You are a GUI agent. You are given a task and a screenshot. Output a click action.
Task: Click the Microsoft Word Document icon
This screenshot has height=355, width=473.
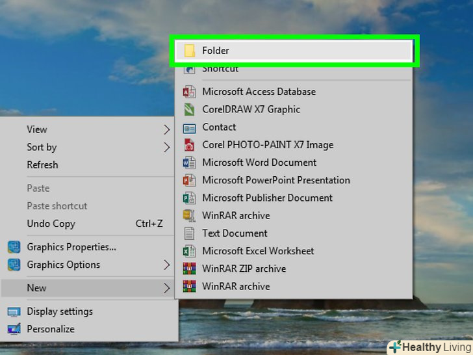189,163
